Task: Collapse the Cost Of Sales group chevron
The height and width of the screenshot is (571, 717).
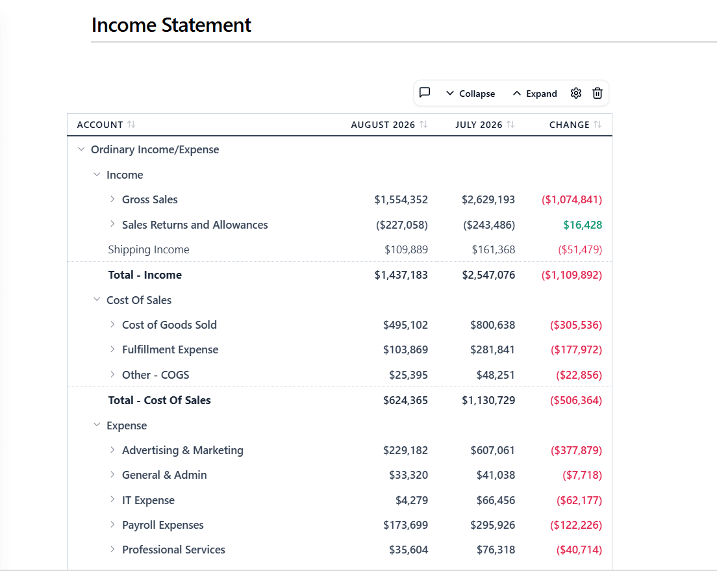Action: click(x=97, y=299)
